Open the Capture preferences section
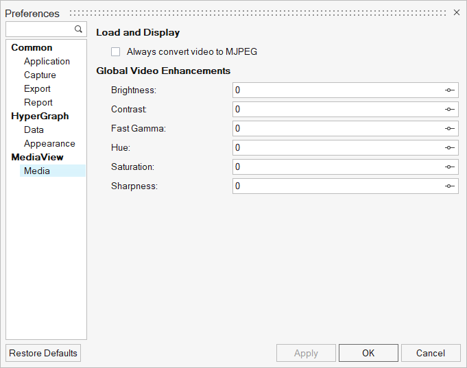 pos(40,75)
